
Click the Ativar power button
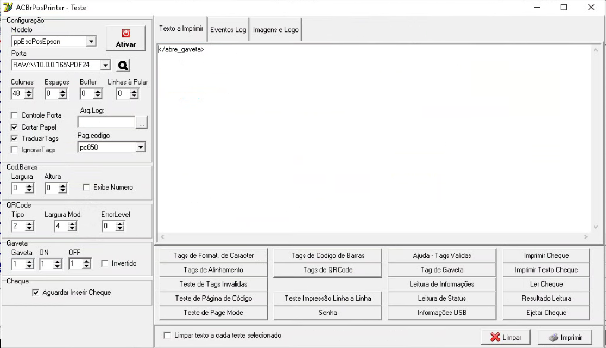[x=125, y=38]
